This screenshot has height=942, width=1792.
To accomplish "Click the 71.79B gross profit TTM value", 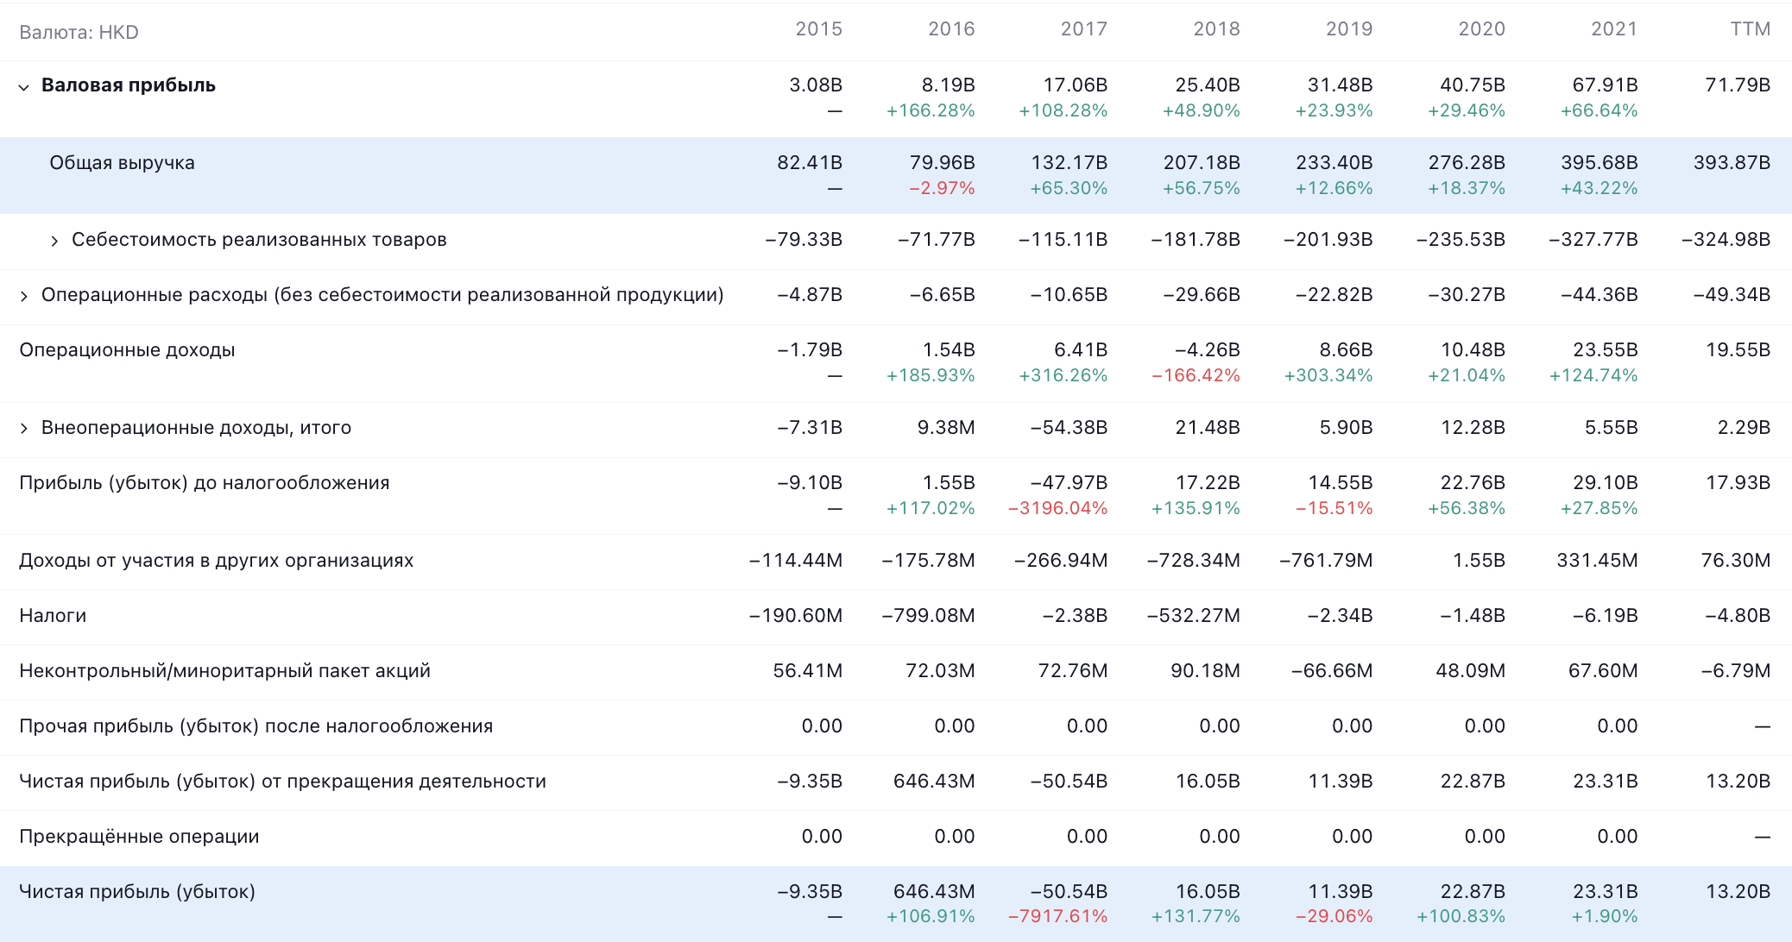I will (1738, 85).
